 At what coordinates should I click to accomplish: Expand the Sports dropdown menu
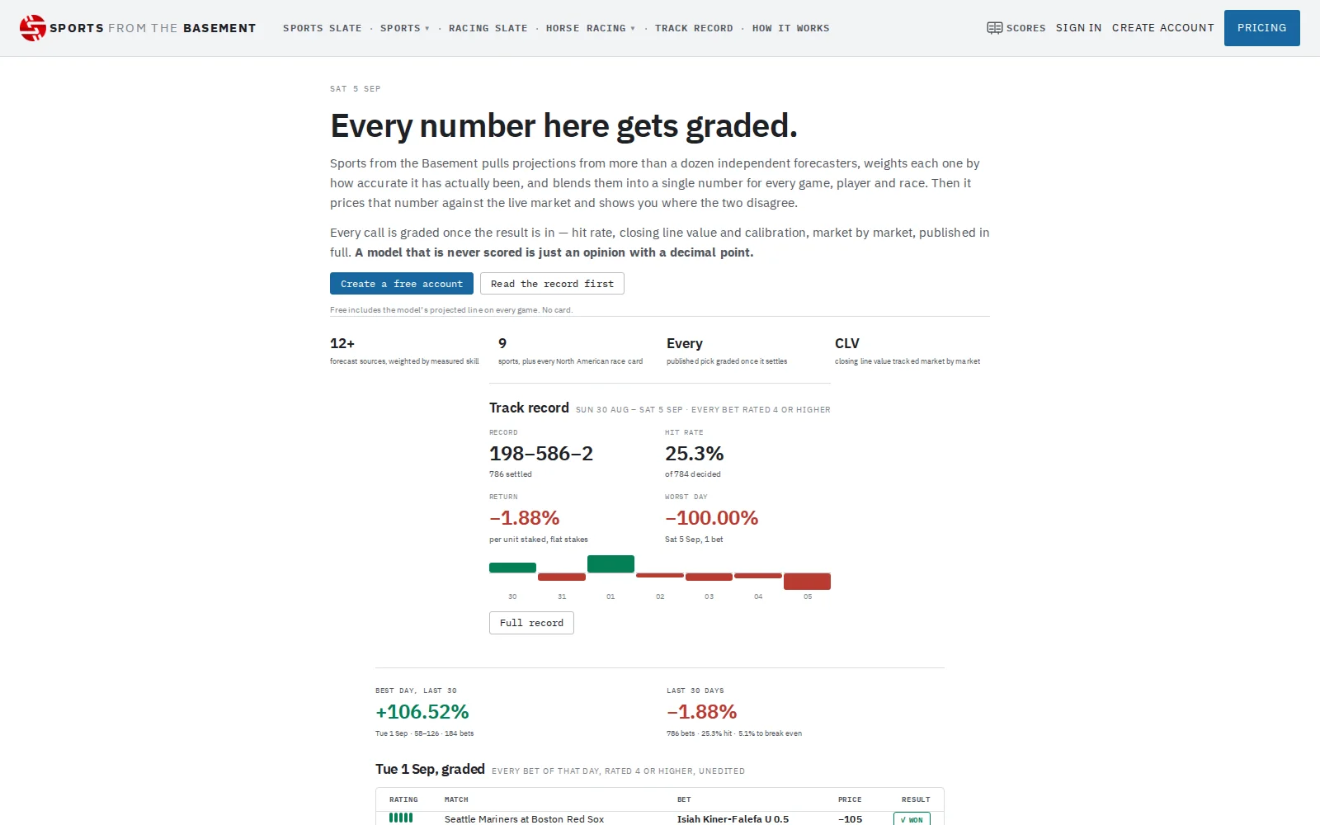(404, 28)
